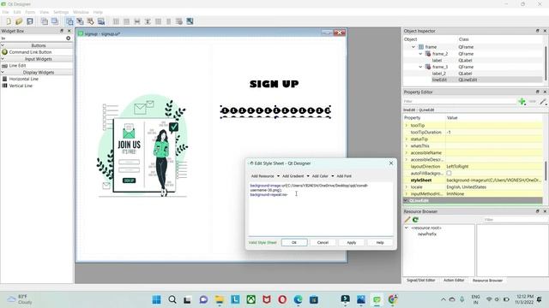Click the Adjust Size toolbar icon
Screen dimensions: 549x308
tap(190, 21)
